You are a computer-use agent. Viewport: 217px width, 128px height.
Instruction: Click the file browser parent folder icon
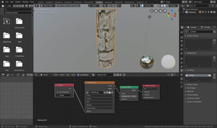(7, 21)
